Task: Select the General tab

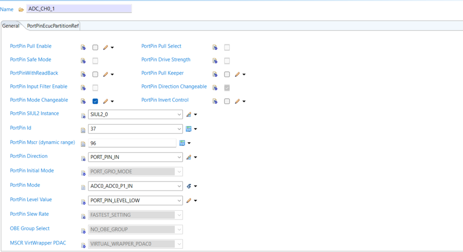Action: pos(11,26)
